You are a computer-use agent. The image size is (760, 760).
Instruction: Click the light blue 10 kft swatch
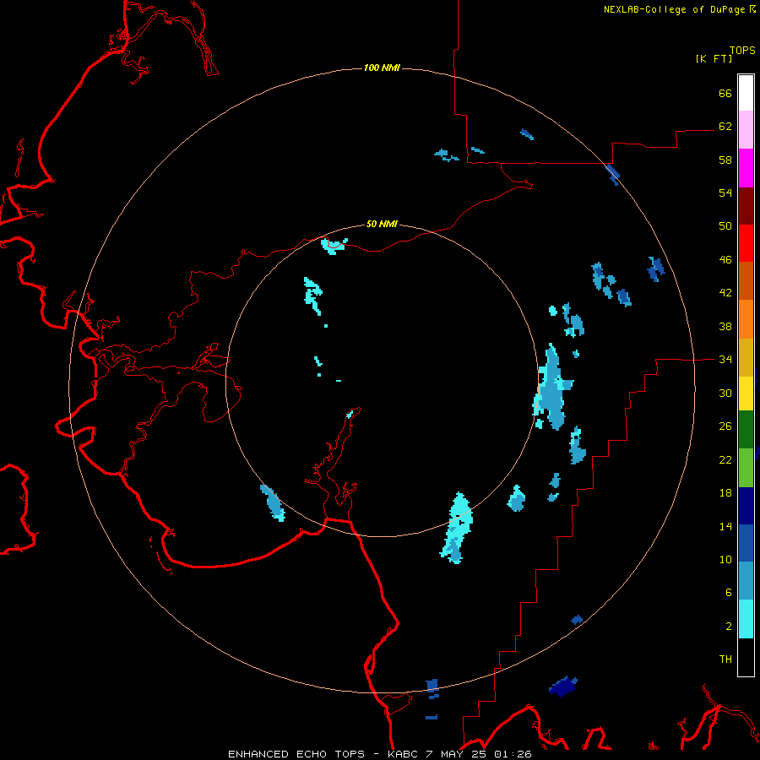coord(746,581)
